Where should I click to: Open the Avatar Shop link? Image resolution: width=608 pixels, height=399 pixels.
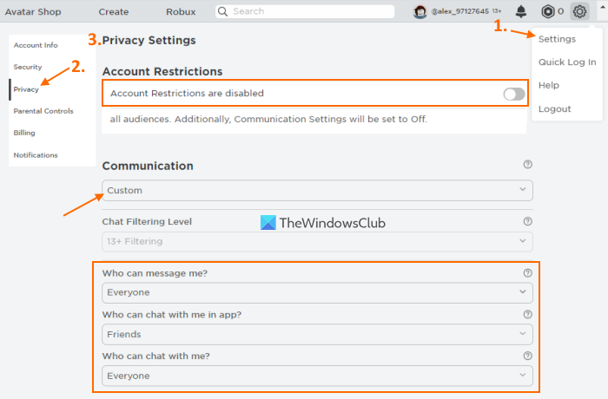pyautogui.click(x=33, y=11)
